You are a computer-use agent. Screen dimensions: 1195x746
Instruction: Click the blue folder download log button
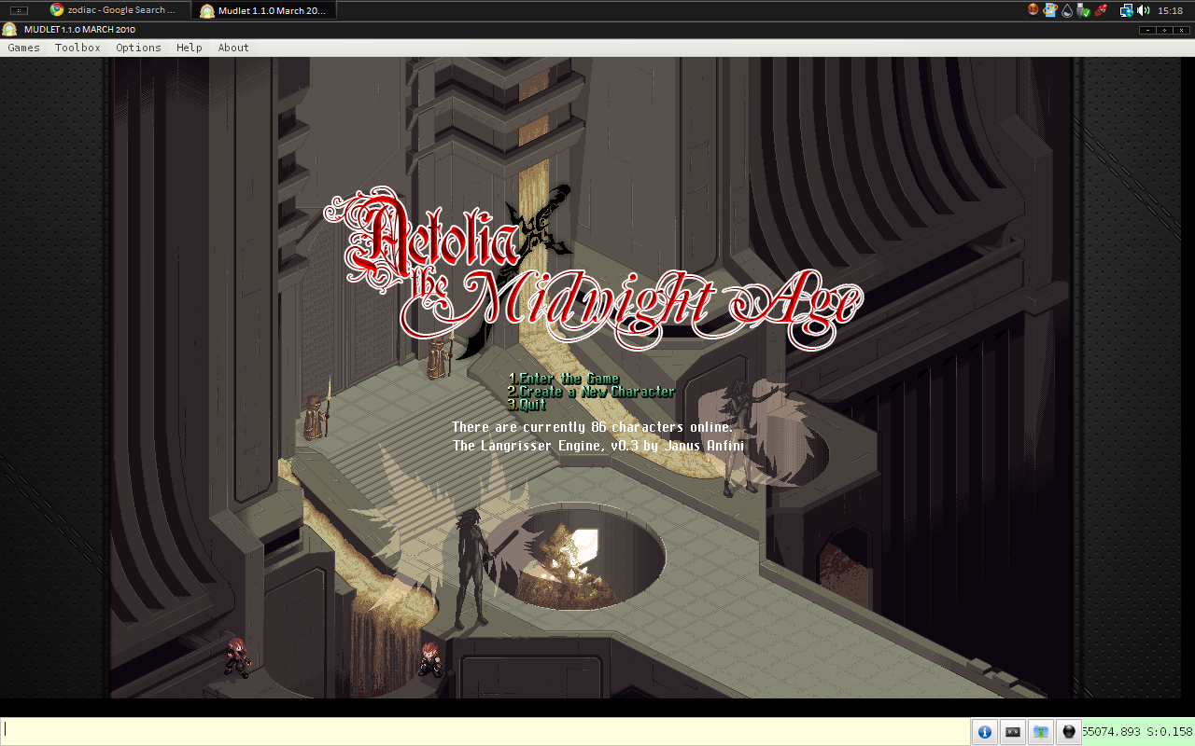click(1041, 732)
